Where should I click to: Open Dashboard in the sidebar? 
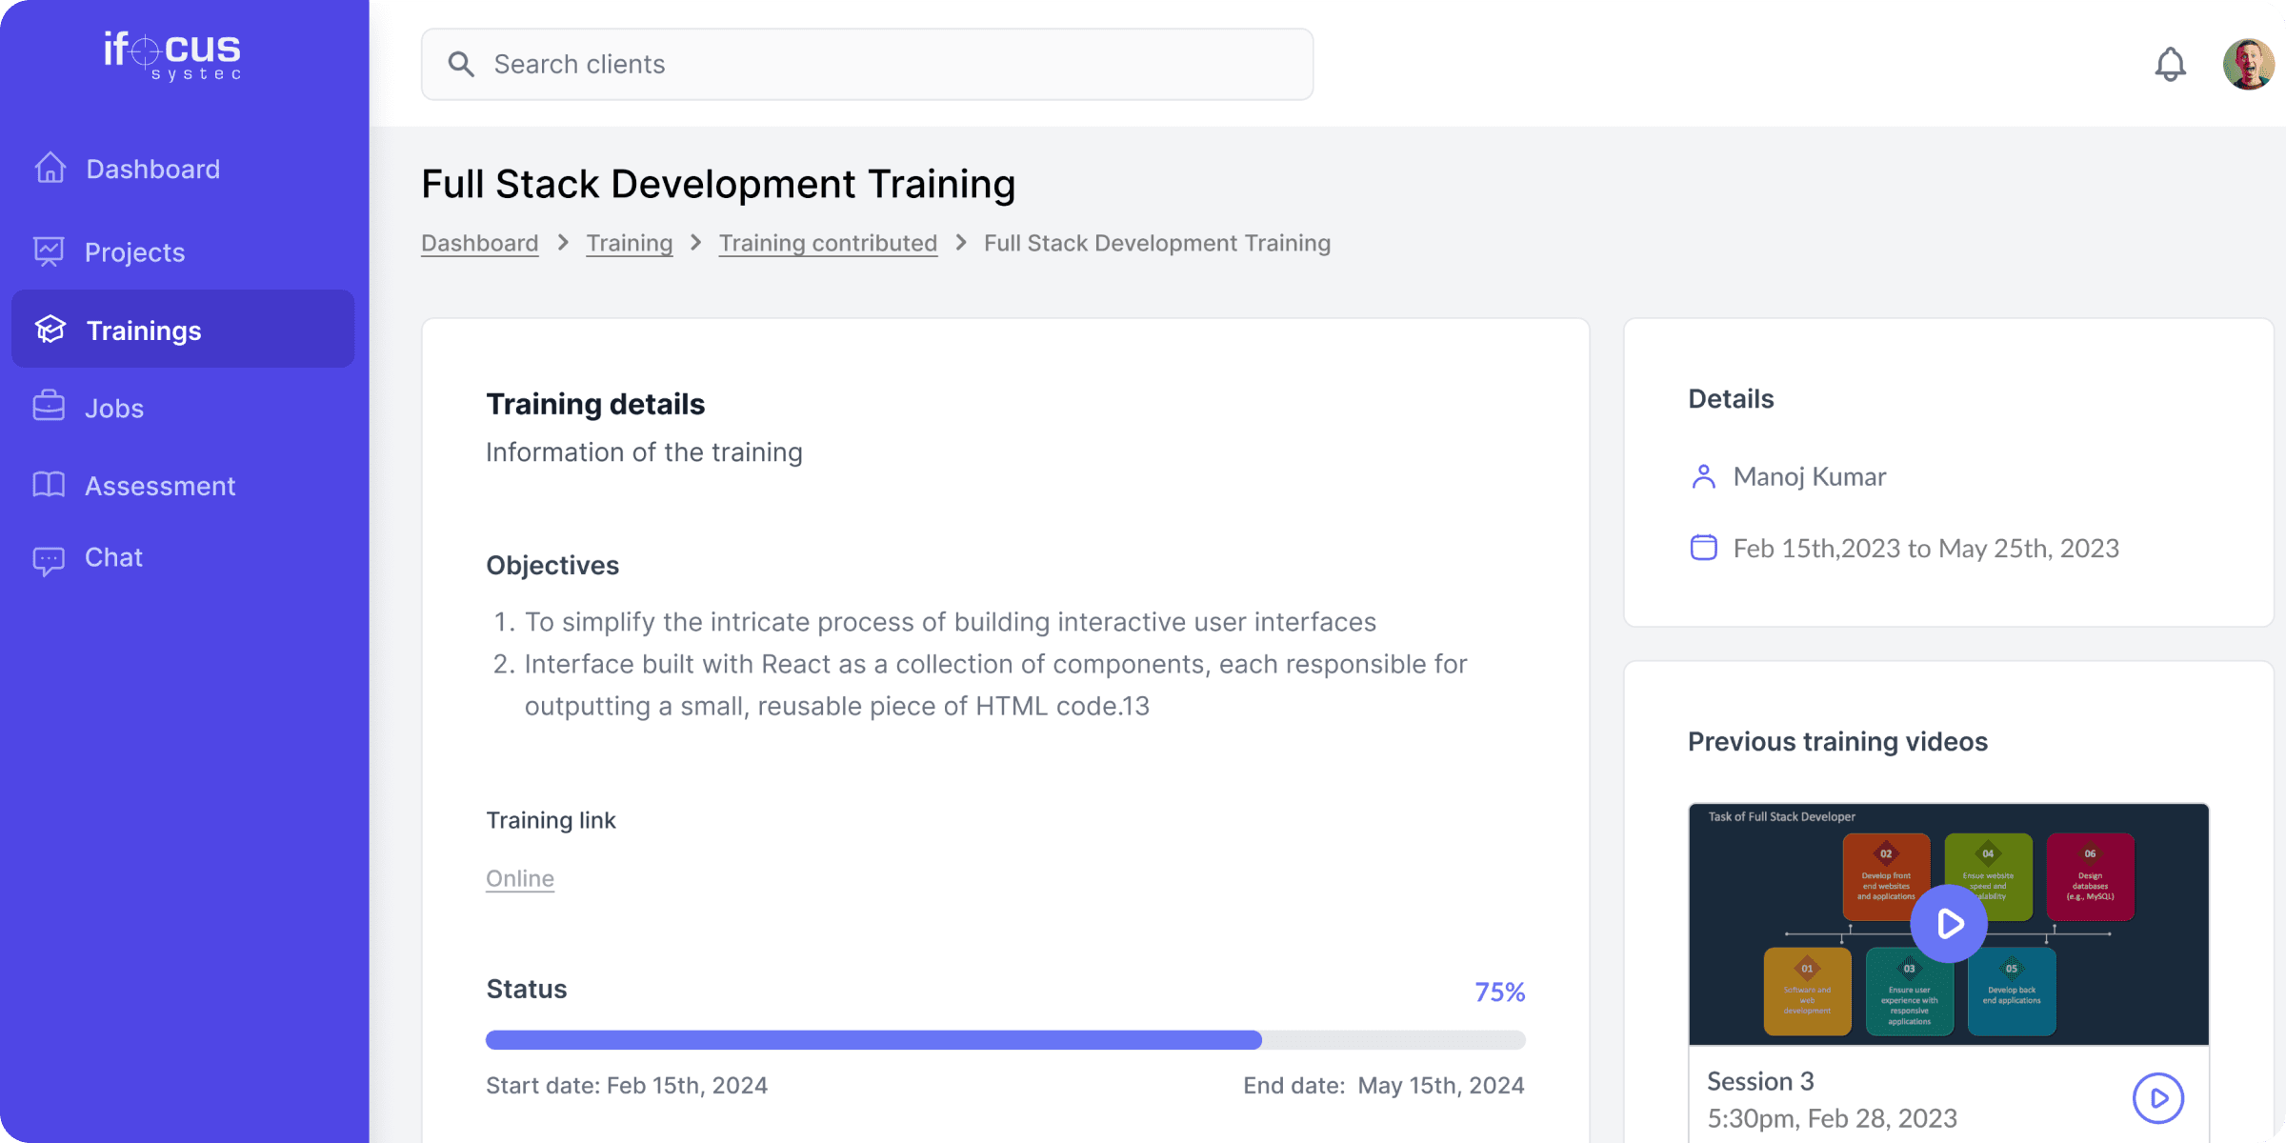pos(183,169)
